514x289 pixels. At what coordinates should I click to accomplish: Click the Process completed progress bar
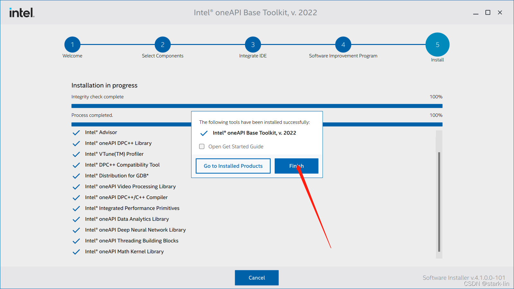(x=128, y=124)
